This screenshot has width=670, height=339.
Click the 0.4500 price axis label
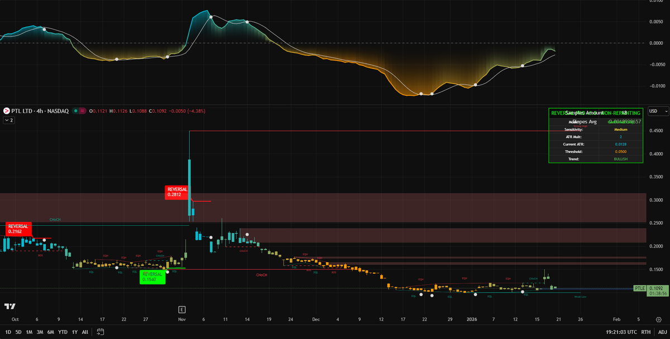(x=657, y=131)
